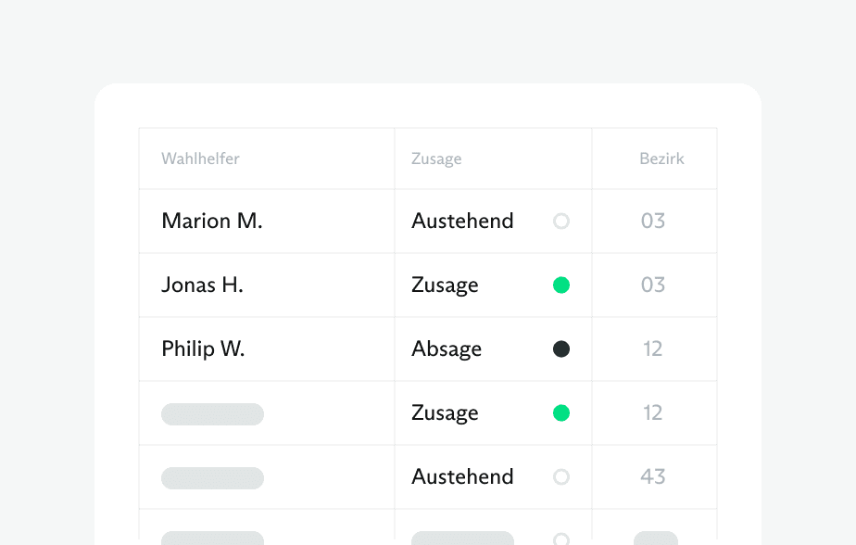
Task: Click the green status dot for Jonas H.
Action: click(560, 285)
